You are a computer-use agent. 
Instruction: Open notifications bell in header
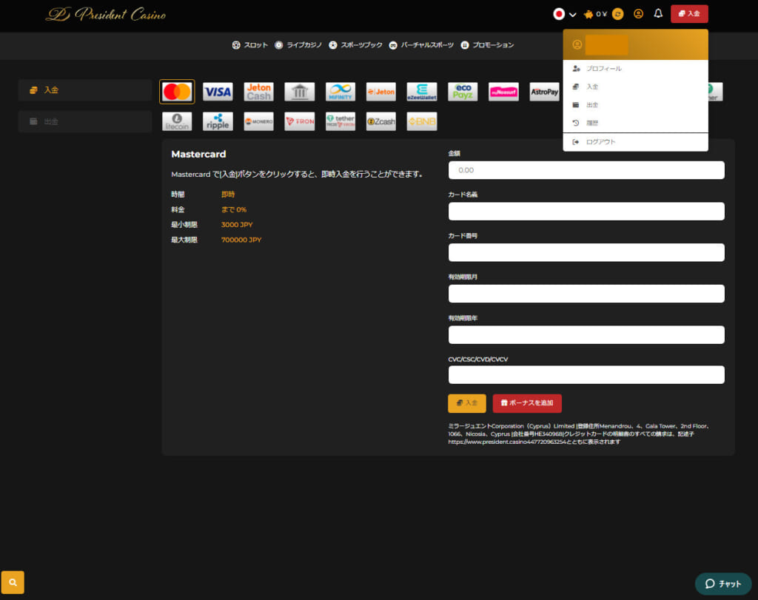(x=658, y=13)
